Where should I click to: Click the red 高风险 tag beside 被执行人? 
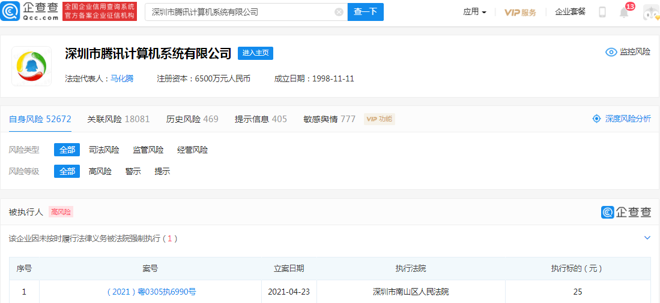(x=61, y=212)
